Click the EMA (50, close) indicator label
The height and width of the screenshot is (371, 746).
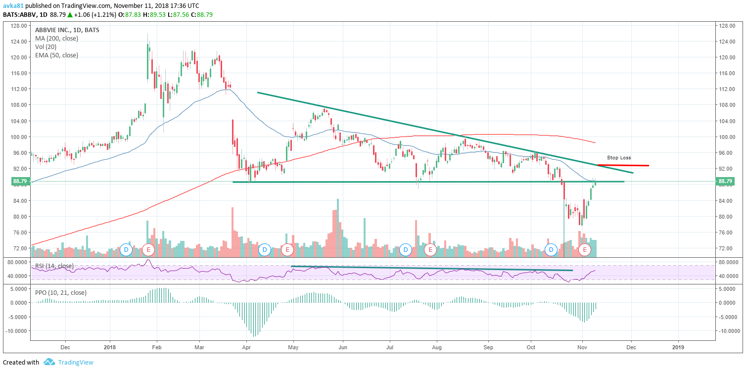pyautogui.click(x=56, y=55)
